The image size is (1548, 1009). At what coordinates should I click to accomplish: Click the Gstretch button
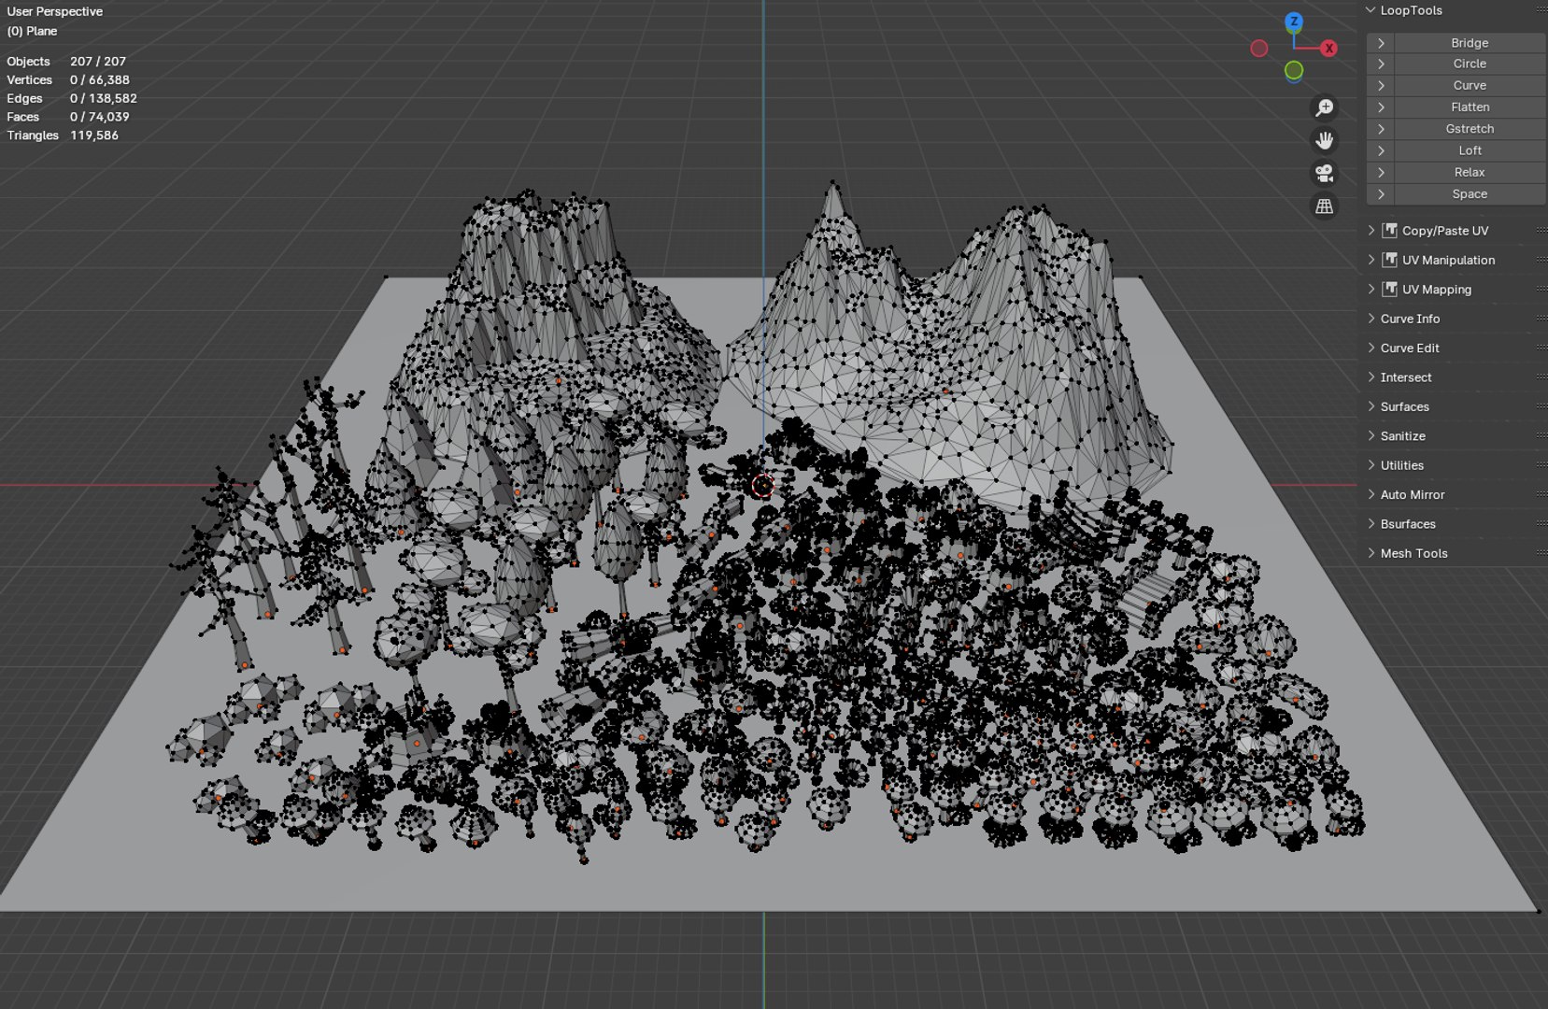click(1470, 129)
